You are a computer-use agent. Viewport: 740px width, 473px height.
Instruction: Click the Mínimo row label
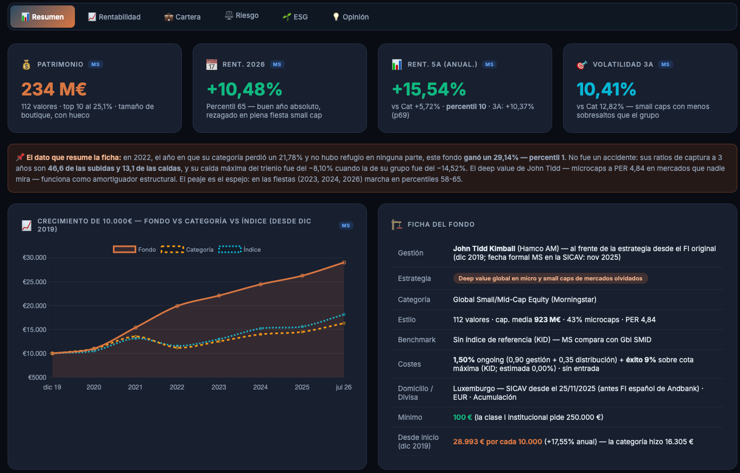tap(410, 417)
